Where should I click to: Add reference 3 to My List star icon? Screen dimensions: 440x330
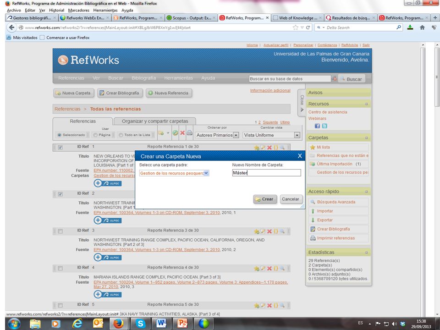pos(257,231)
